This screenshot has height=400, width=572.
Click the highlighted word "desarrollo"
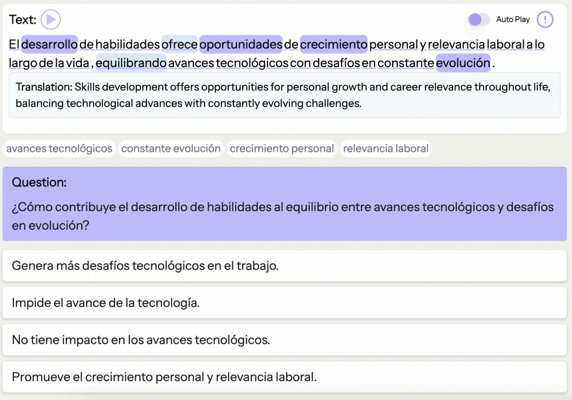click(x=49, y=44)
